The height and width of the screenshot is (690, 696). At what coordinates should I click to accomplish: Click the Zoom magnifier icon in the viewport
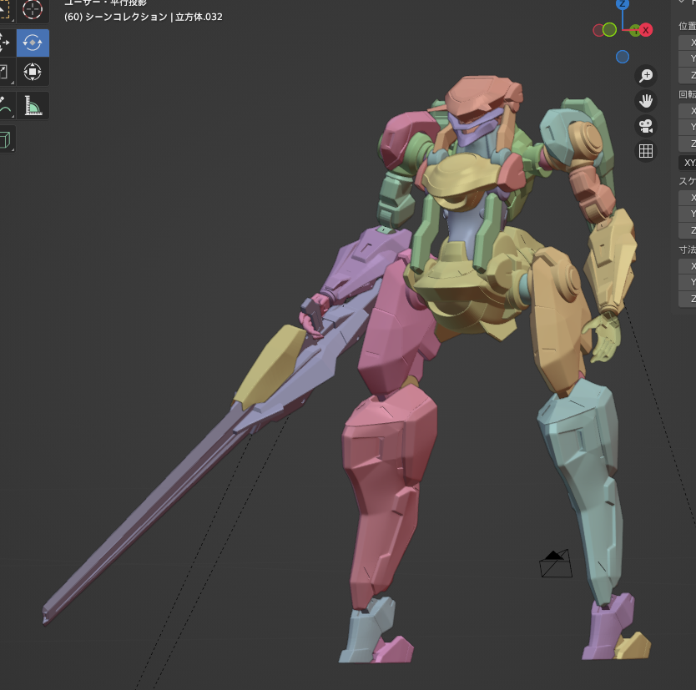coord(646,75)
